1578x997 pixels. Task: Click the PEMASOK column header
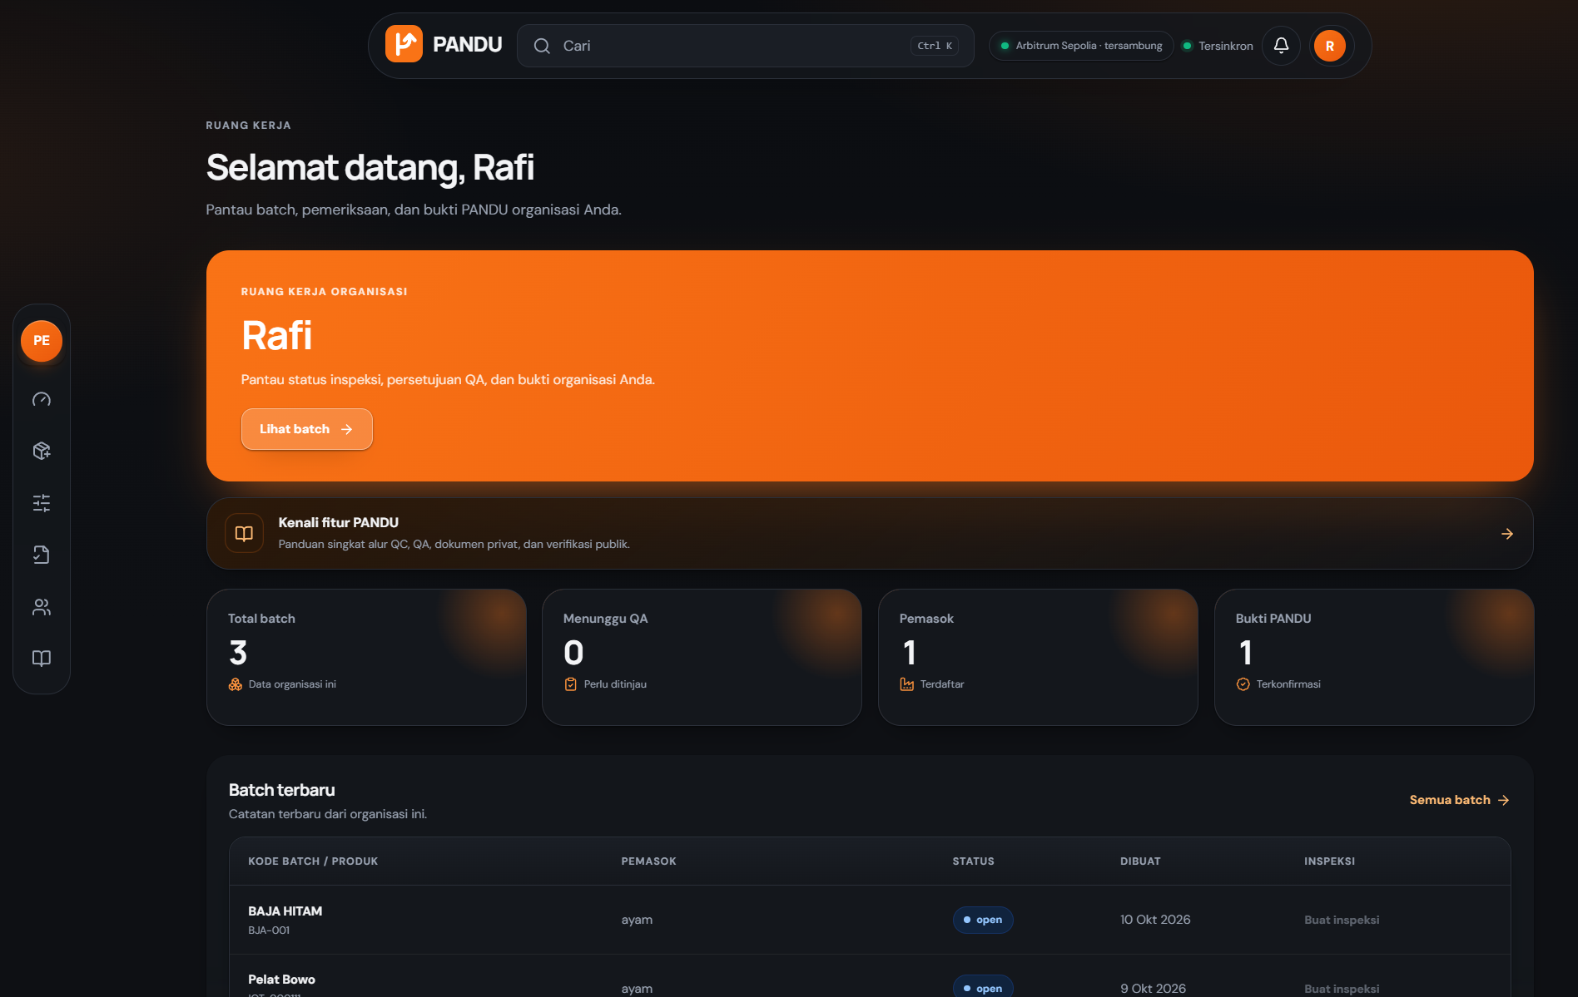(x=648, y=861)
